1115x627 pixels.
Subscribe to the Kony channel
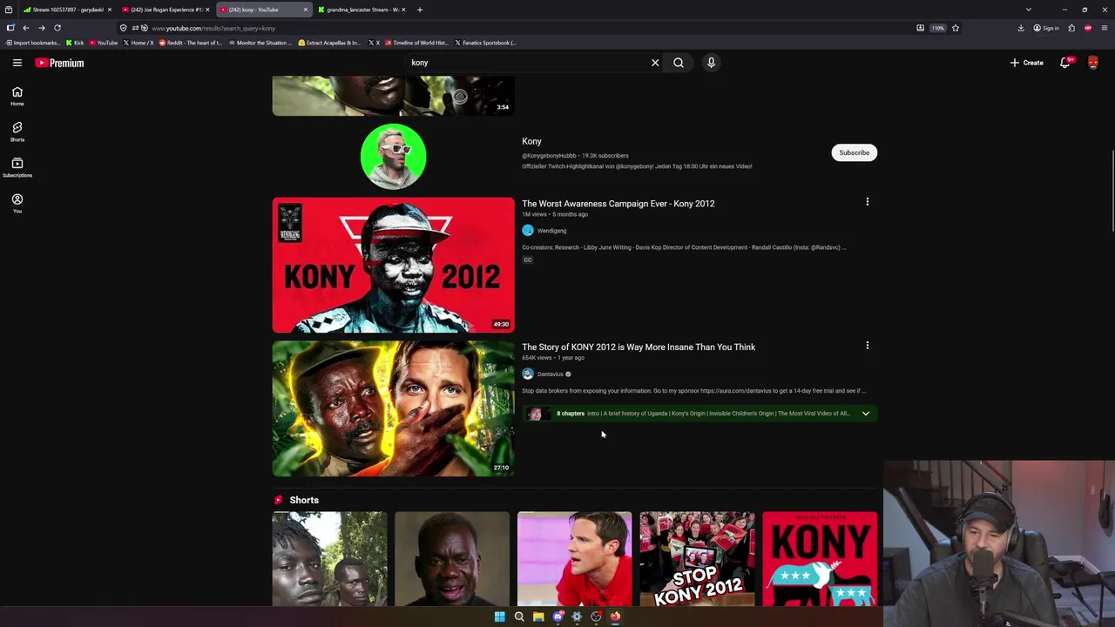(854, 152)
